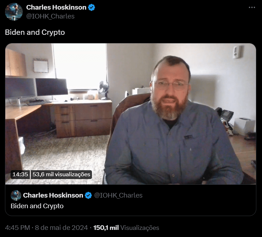Open the top Charles Hoskinson display name
262x237 pixels.
point(56,7)
